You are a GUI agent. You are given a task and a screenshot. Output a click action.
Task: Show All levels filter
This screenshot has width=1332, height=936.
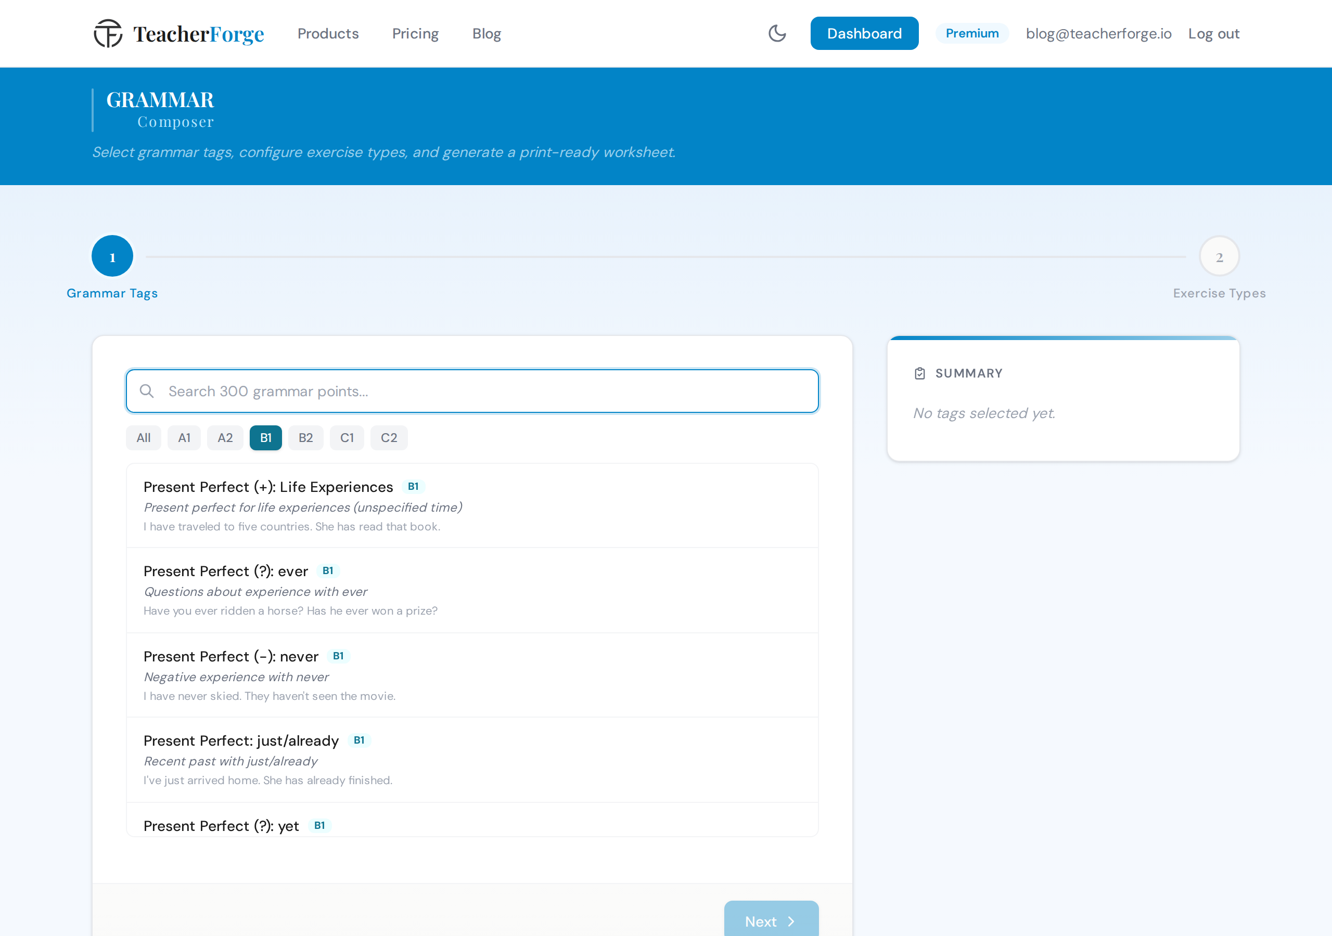tap(143, 438)
